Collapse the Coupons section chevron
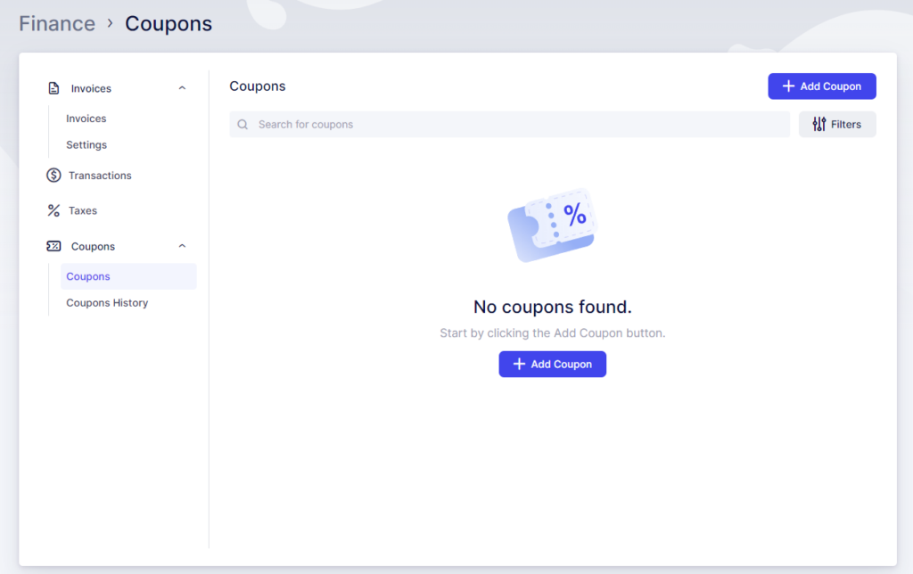The height and width of the screenshot is (574, 913). point(182,246)
